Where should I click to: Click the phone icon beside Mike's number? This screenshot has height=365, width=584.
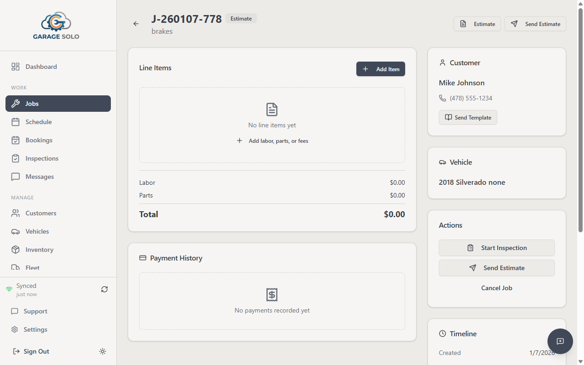coord(443,98)
